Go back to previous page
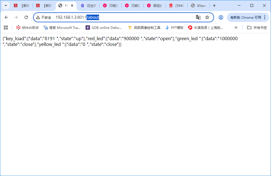The width and height of the screenshot is (271, 176). coord(6,17)
